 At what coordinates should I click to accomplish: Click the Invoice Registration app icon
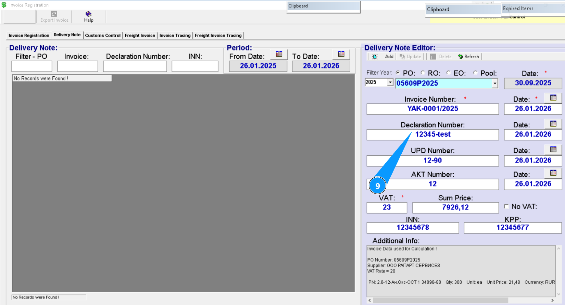[4, 5]
